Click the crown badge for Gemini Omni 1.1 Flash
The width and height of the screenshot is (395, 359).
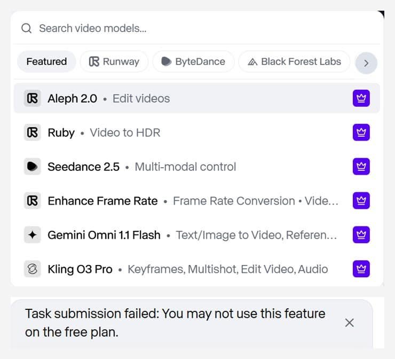(x=361, y=235)
